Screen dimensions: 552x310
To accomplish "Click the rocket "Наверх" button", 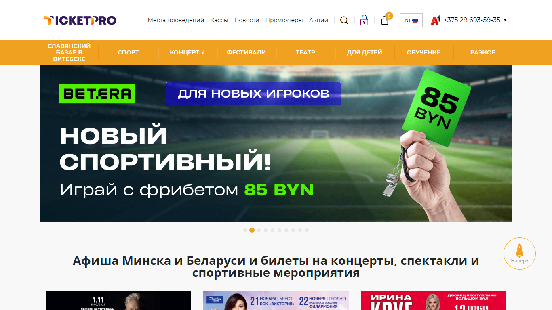I will [520, 253].
